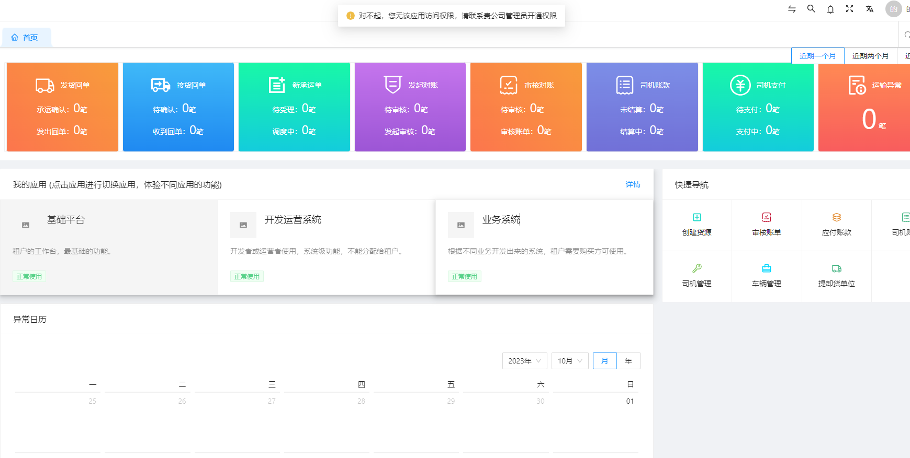This screenshot has width=910, height=458.
Task: Click the 发起对账 shield icon
Action: coord(392,85)
